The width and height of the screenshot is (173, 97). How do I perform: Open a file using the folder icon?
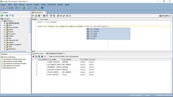[x=6, y=8]
